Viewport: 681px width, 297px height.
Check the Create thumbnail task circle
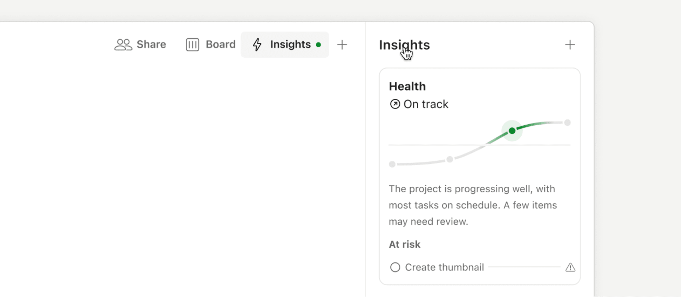coord(396,267)
